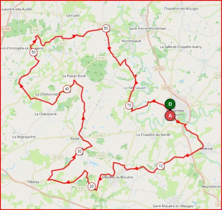Image resolution: width=222 pixels, height=210 pixels.
Task: Select the 70 km distance marker
Action: coord(129,105)
